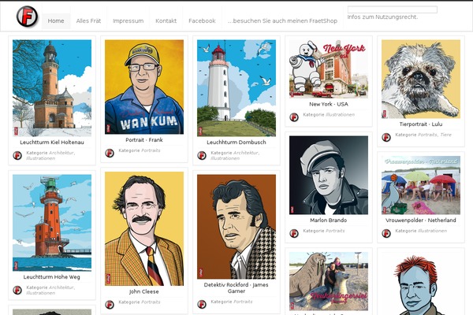The height and width of the screenshot is (315, 473).
Task: Select Architektur category under Leuchtturm Hohe Weg
Action: [x=61, y=287]
